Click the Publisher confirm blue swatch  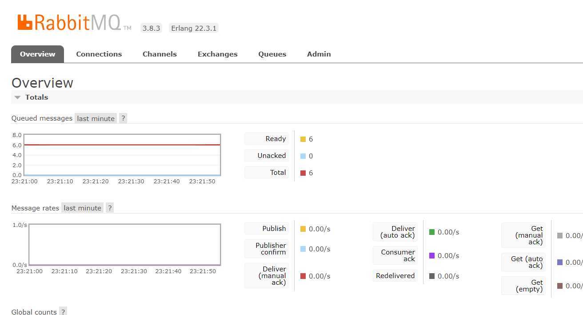tap(303, 249)
